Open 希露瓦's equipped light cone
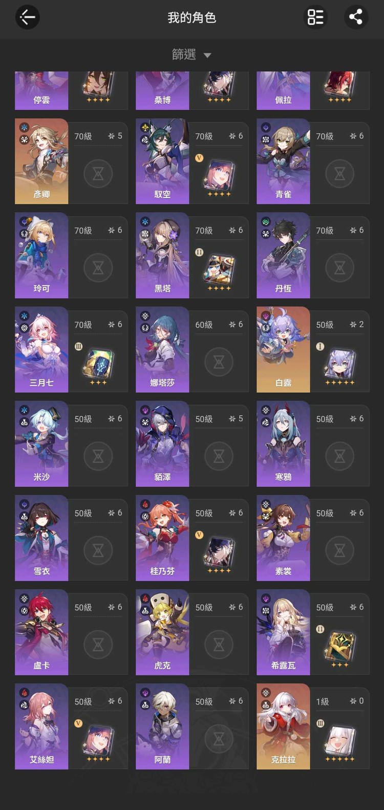This screenshot has height=810, width=384. click(339, 648)
